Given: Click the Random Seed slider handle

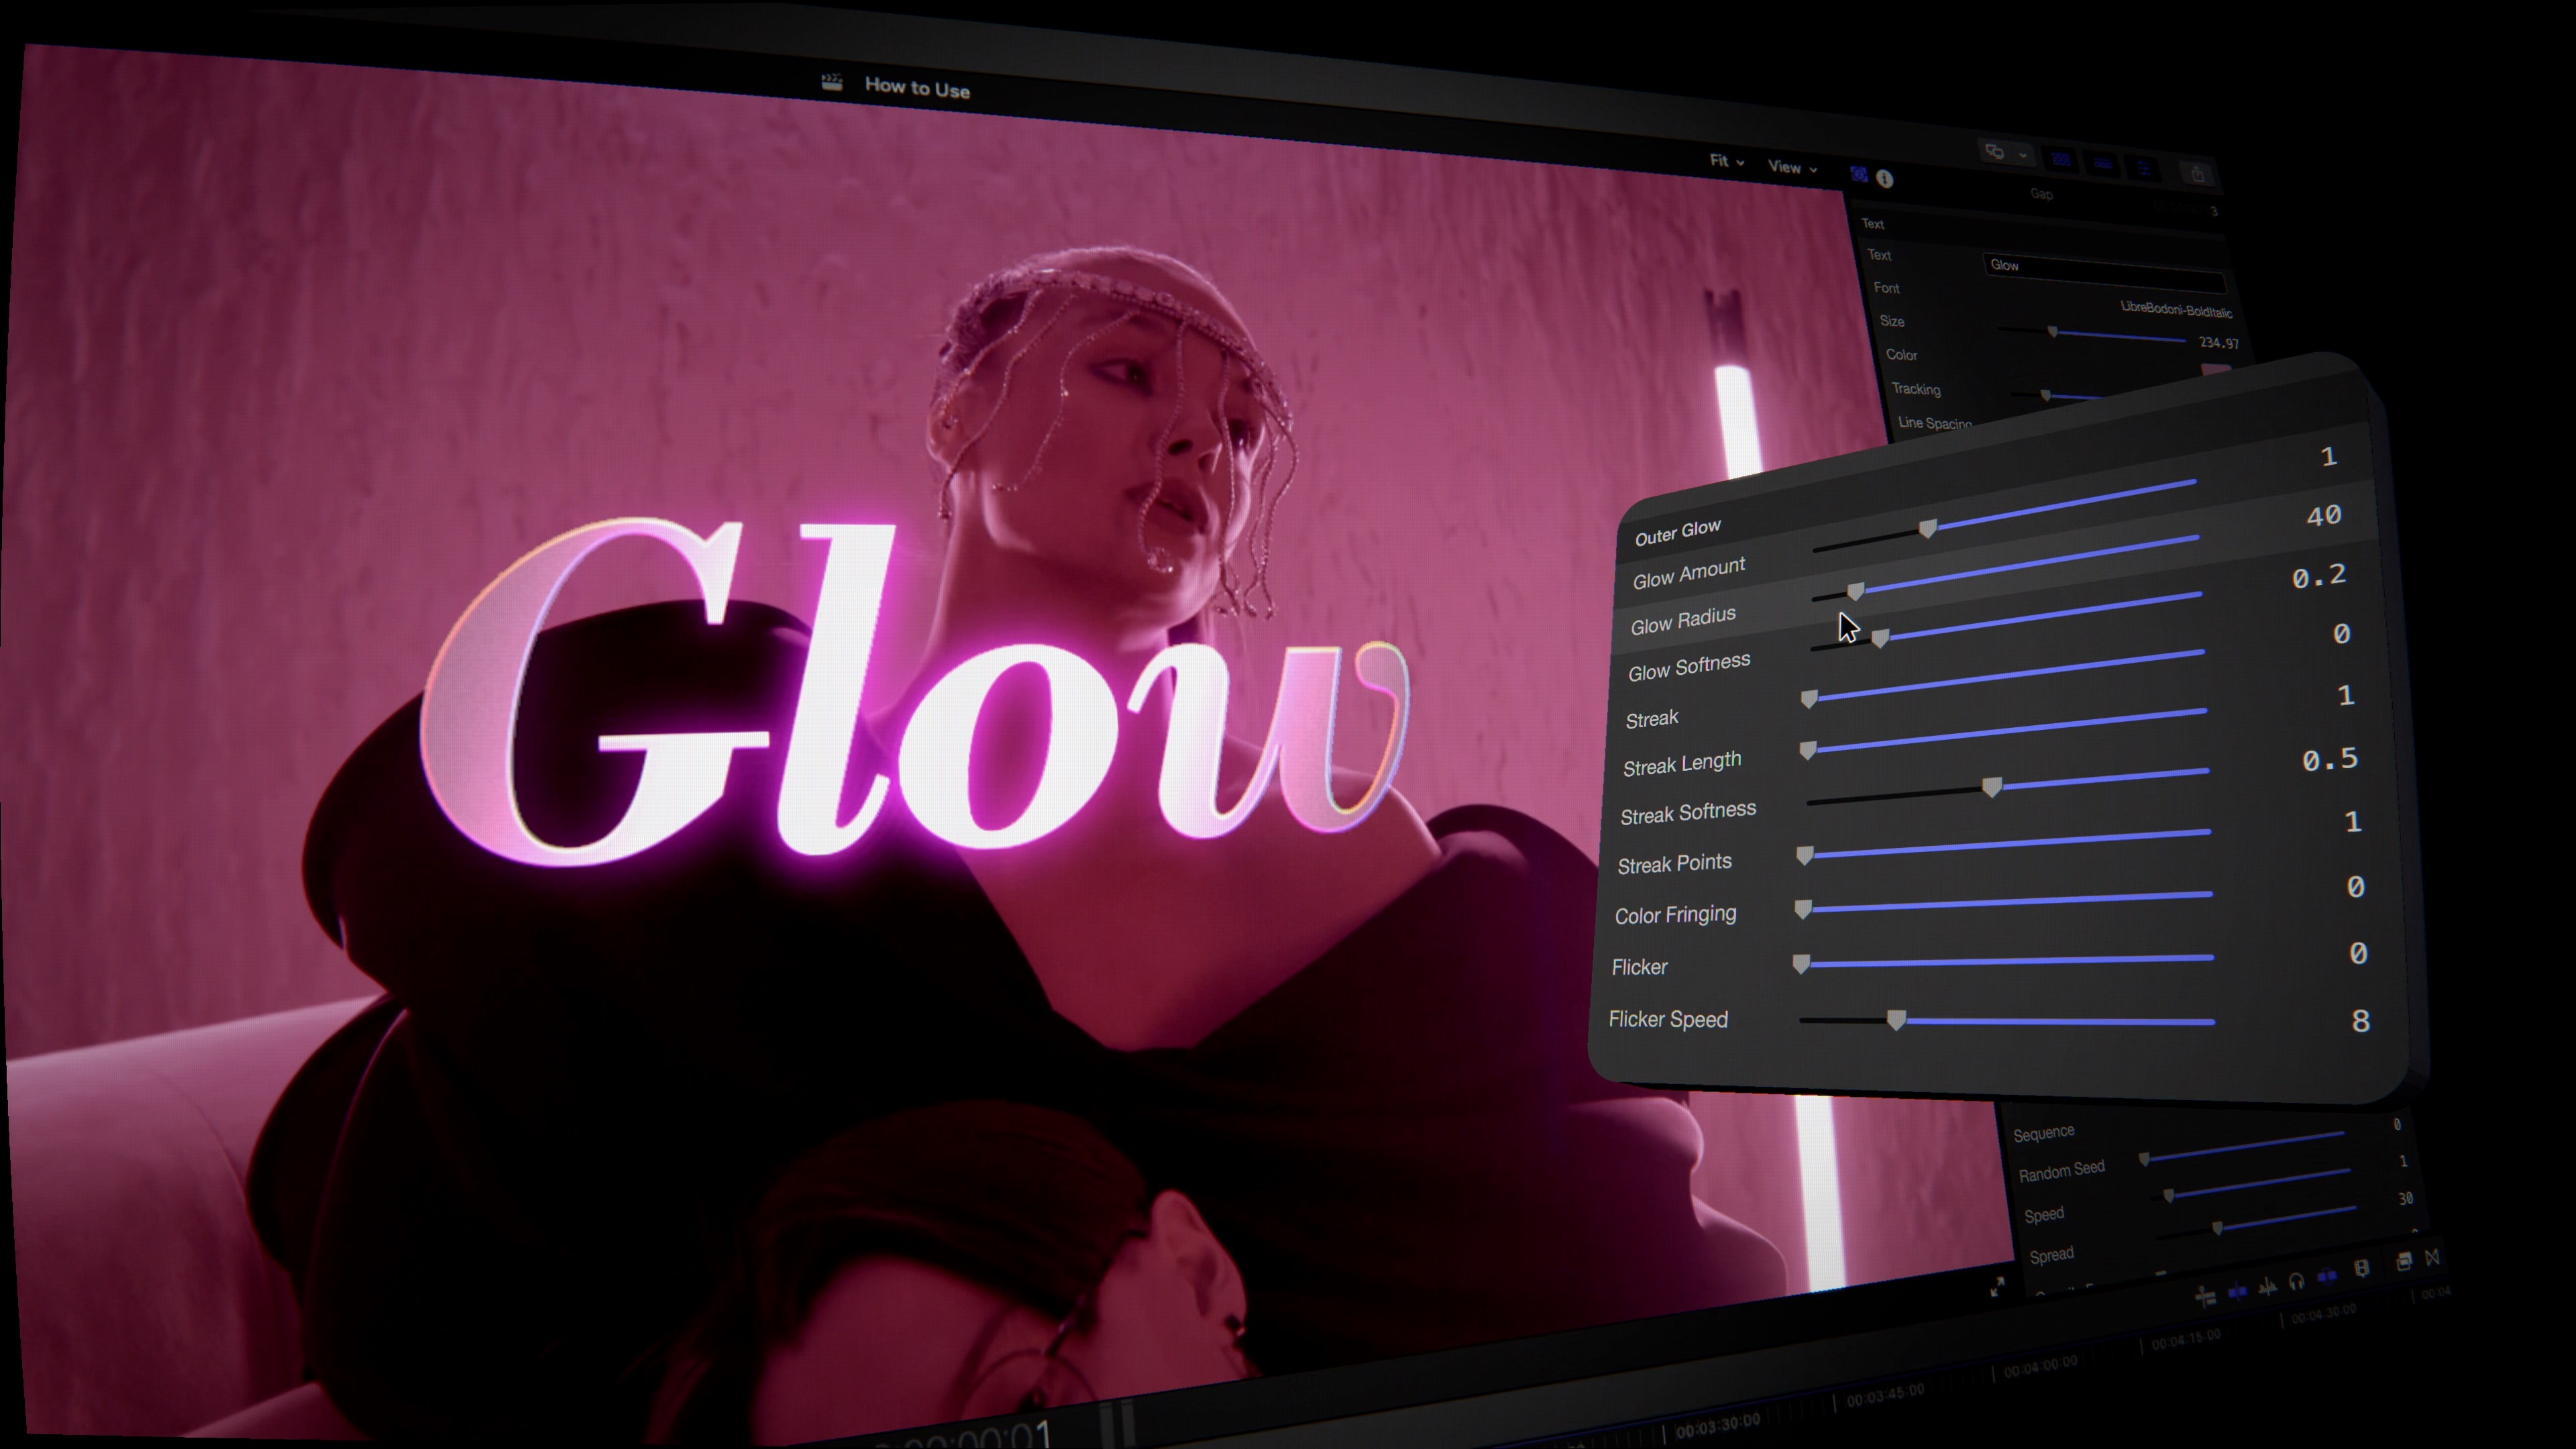Looking at the screenshot, I should click(2168, 1195).
